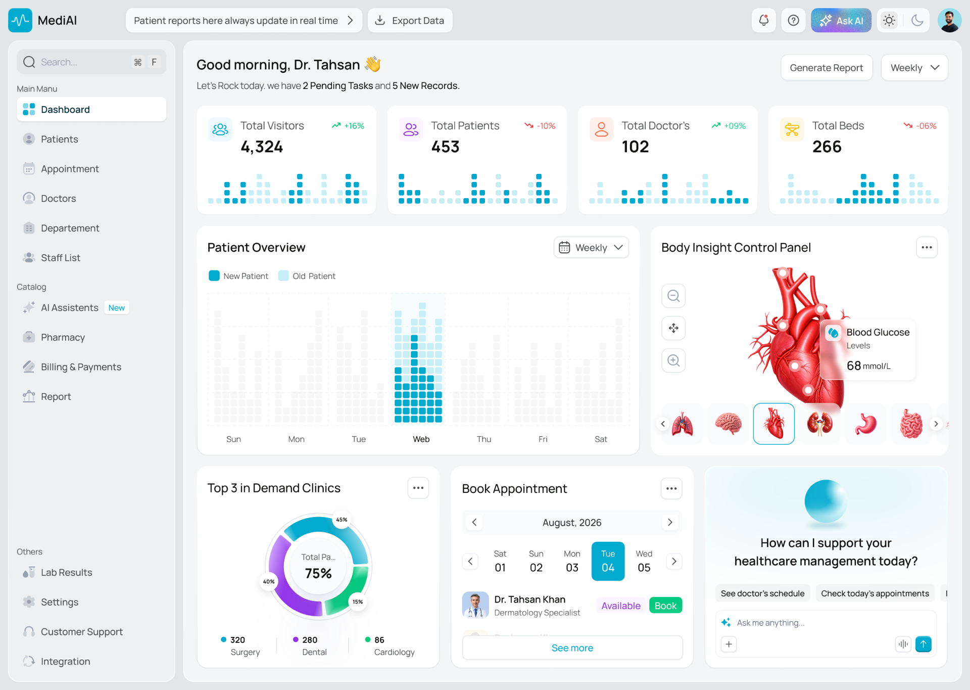The image size is (970, 690).
Task: Open Patients in the sidebar
Action: tap(91, 139)
